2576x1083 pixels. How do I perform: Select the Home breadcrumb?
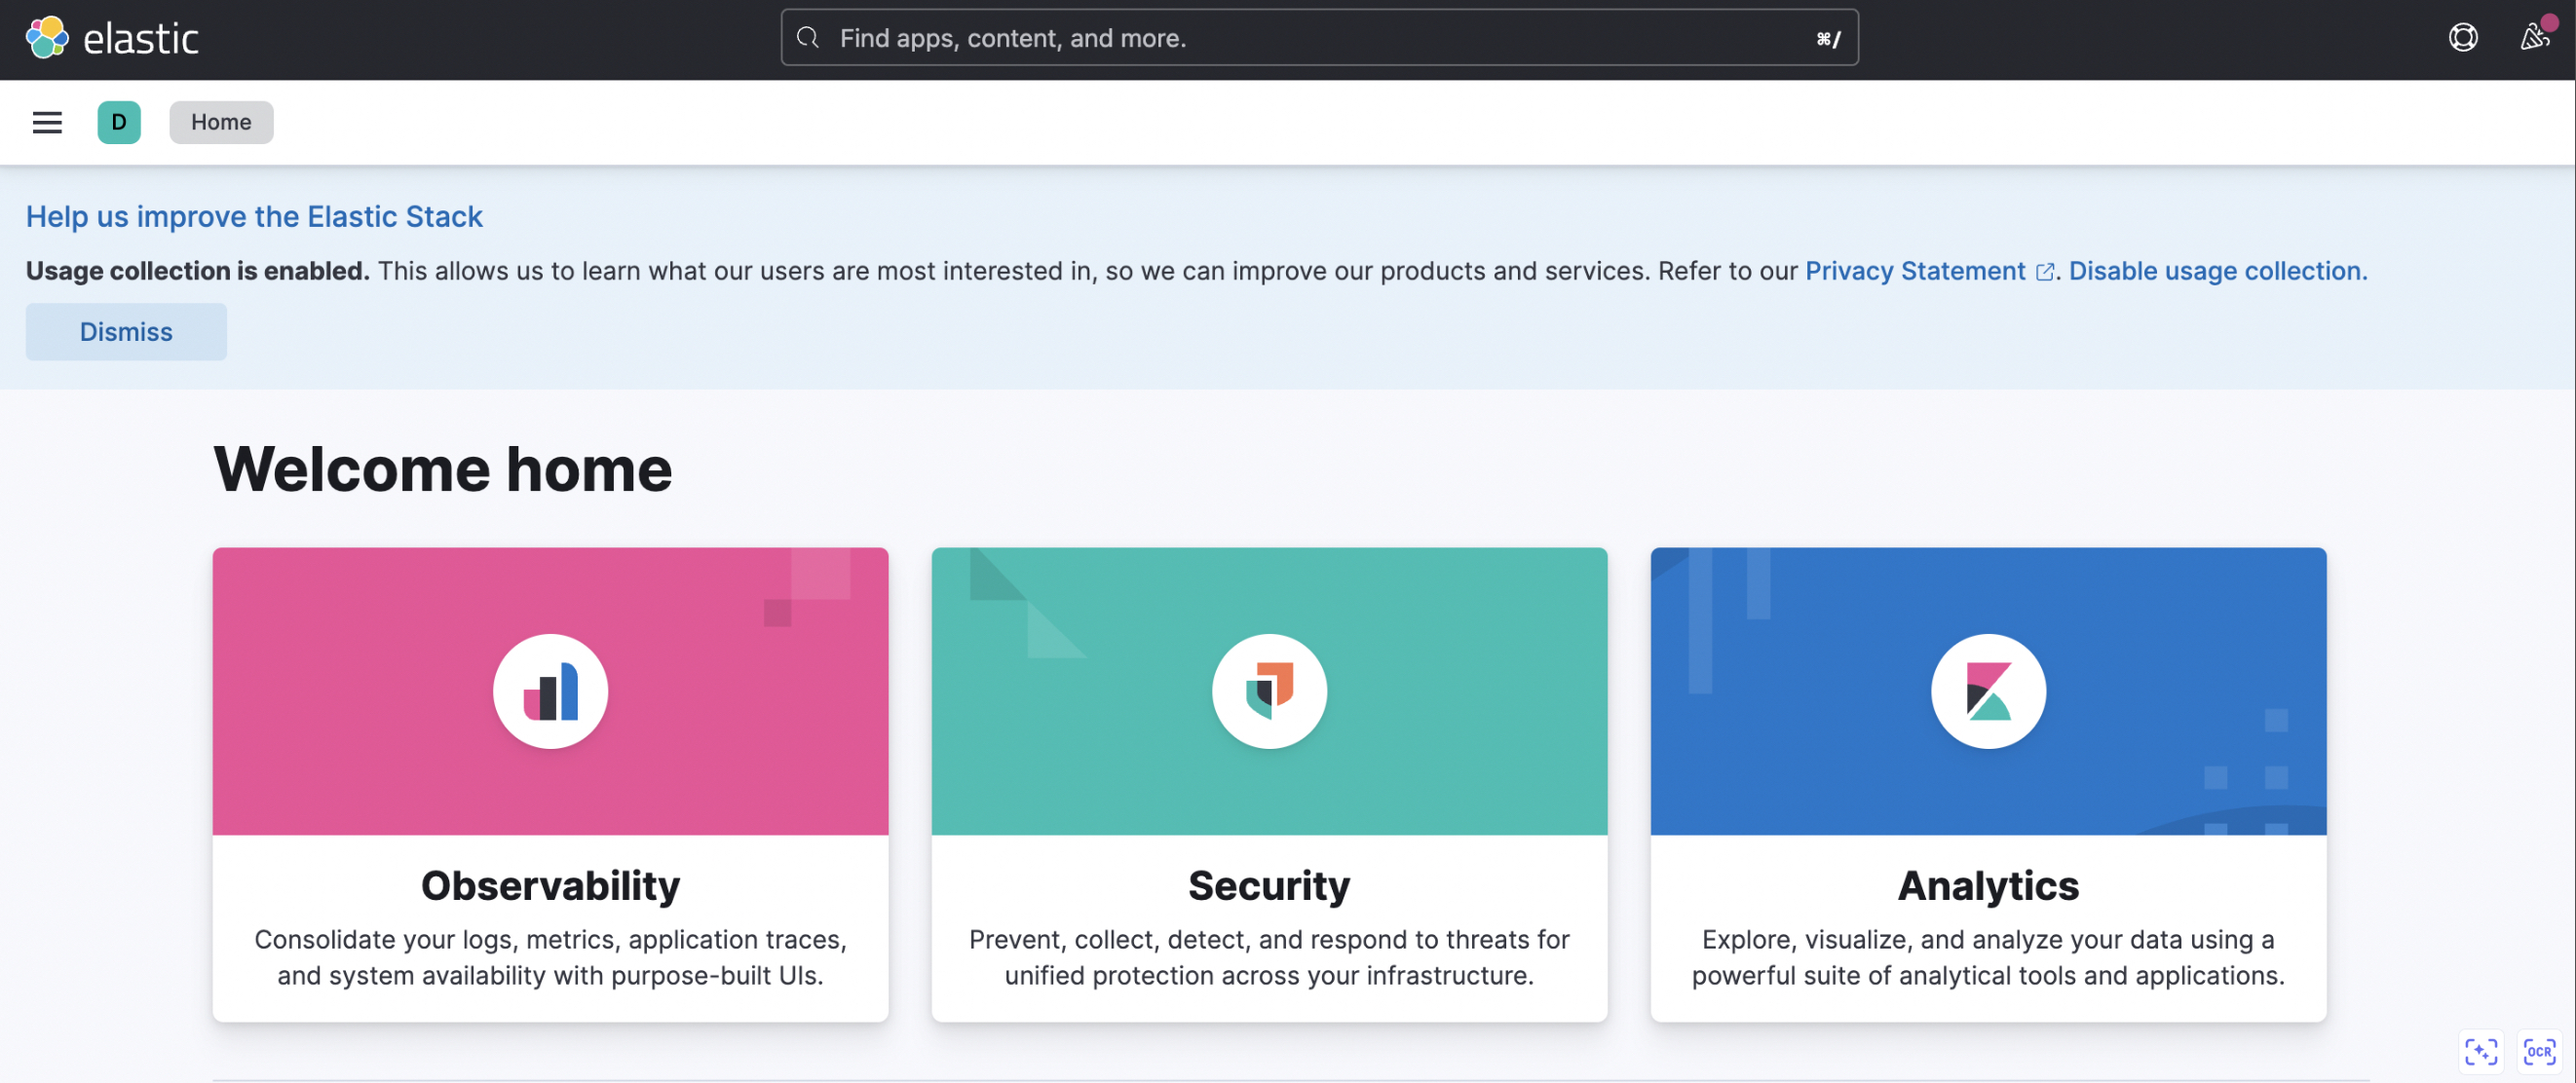click(221, 122)
